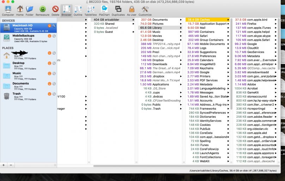Click orange refresh icon for Macintosh HD
The width and height of the screenshot is (285, 181).
click(x=49, y=26)
